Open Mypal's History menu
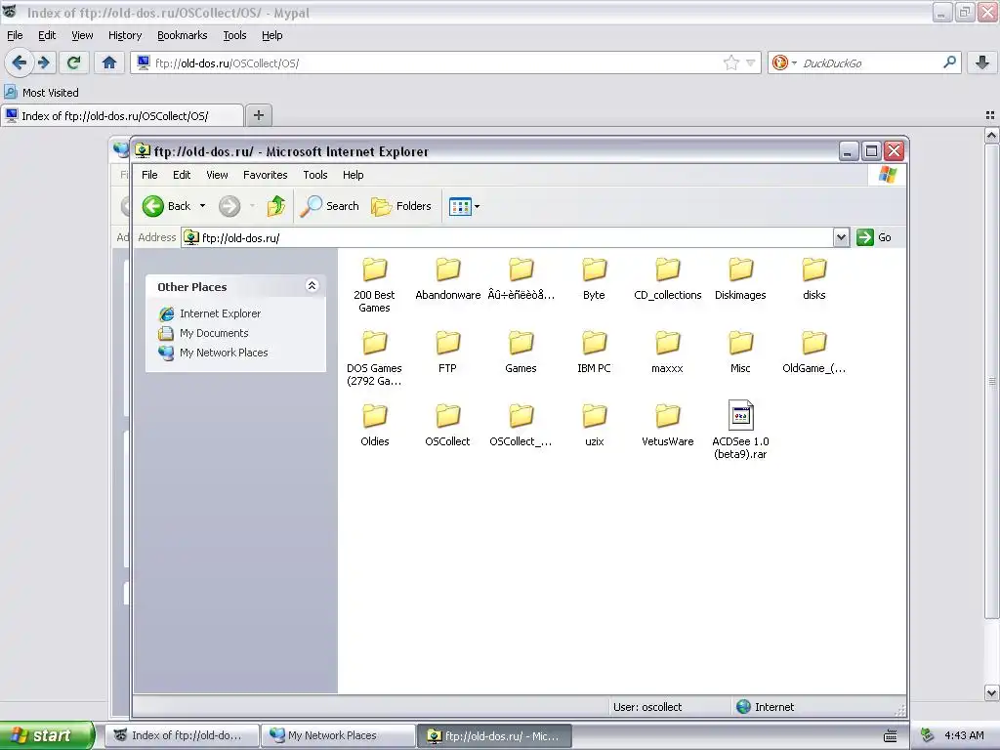The image size is (1000, 750). tap(125, 35)
